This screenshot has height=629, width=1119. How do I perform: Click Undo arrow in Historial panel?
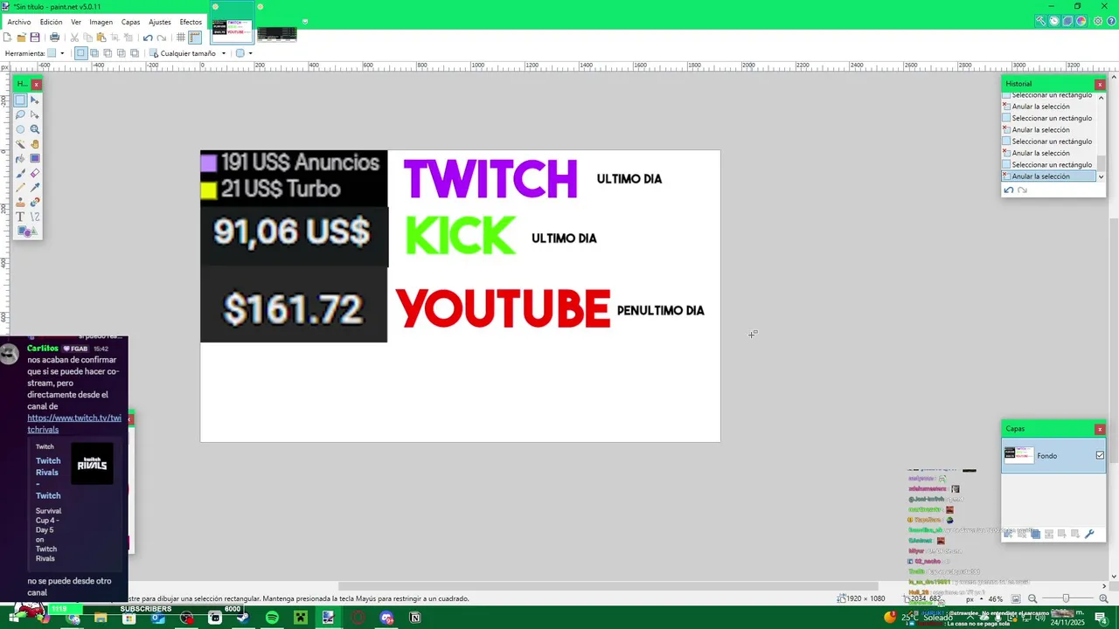pyautogui.click(x=1009, y=190)
